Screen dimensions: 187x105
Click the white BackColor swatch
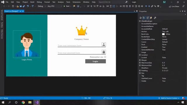(x=163, y=34)
